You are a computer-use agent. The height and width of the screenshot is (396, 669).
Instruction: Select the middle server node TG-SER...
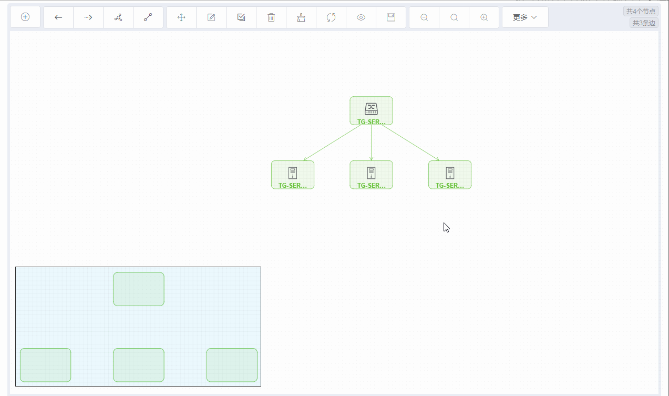click(372, 175)
